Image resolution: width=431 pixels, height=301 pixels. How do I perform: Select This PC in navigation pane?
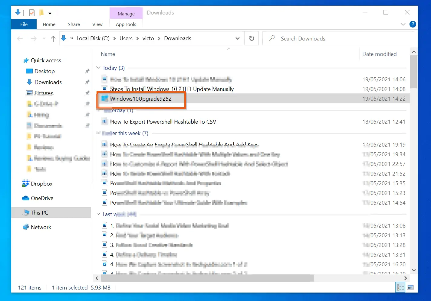(x=51, y=212)
